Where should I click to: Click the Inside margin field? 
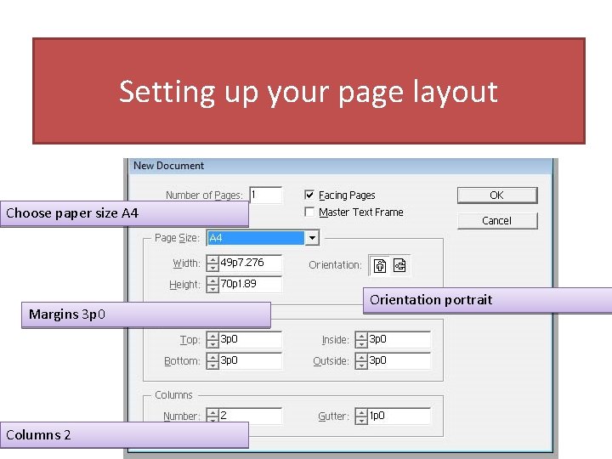[x=399, y=339]
